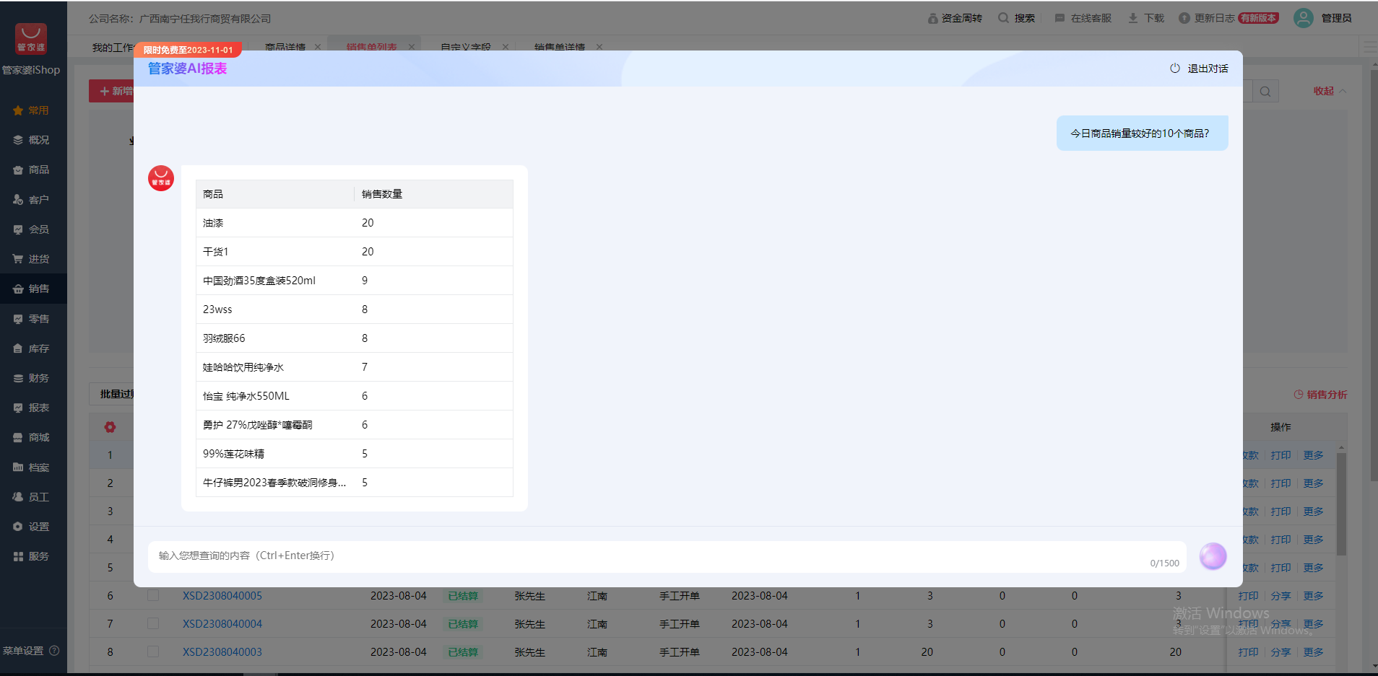Collapse filters with 收起 toggle
The width and height of the screenshot is (1378, 676).
(x=1330, y=91)
